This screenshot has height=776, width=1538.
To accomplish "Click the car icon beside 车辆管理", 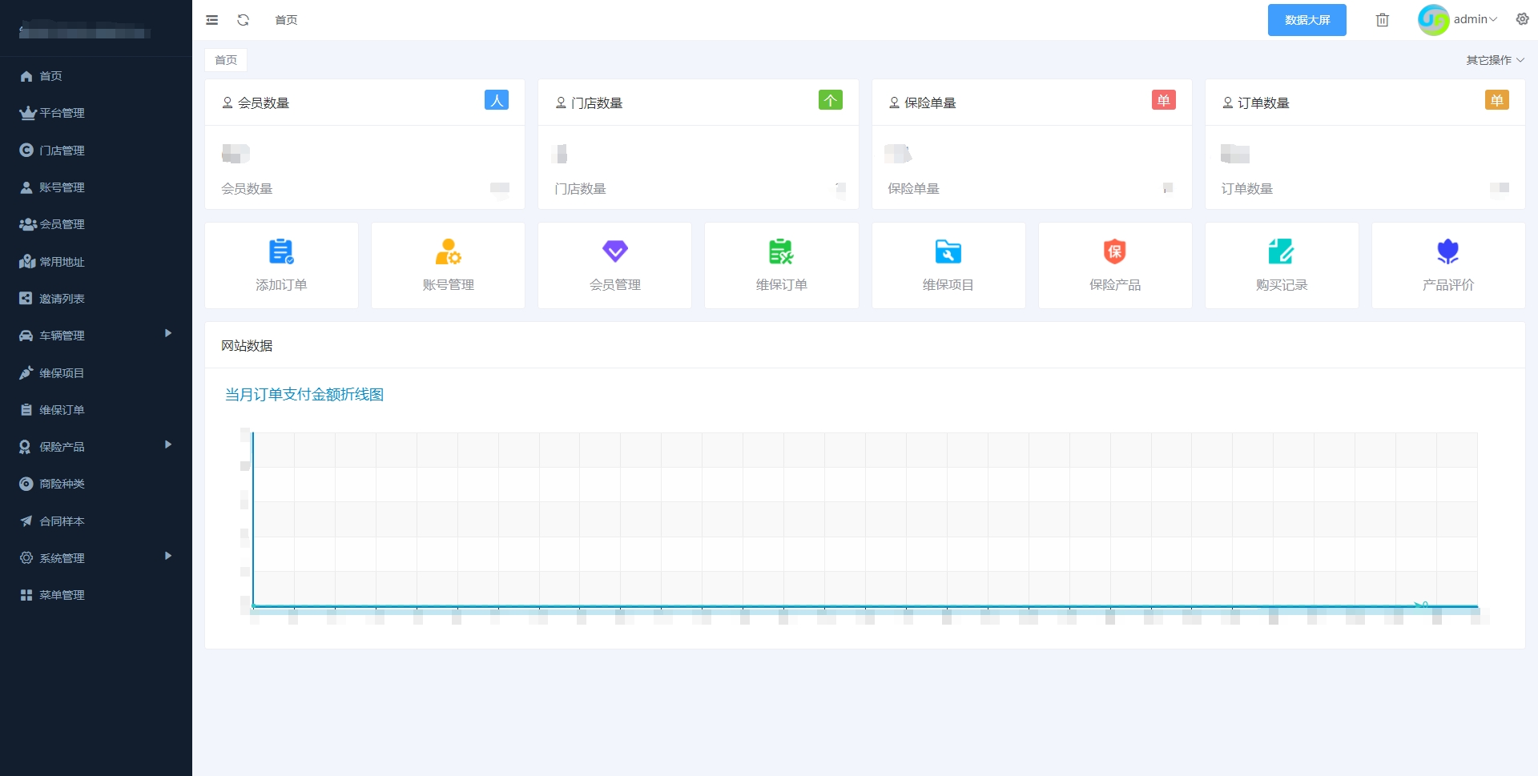I will 26,336.
